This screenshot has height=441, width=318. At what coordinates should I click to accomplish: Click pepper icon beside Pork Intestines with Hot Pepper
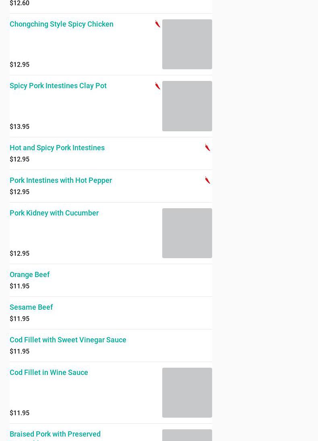207,180
